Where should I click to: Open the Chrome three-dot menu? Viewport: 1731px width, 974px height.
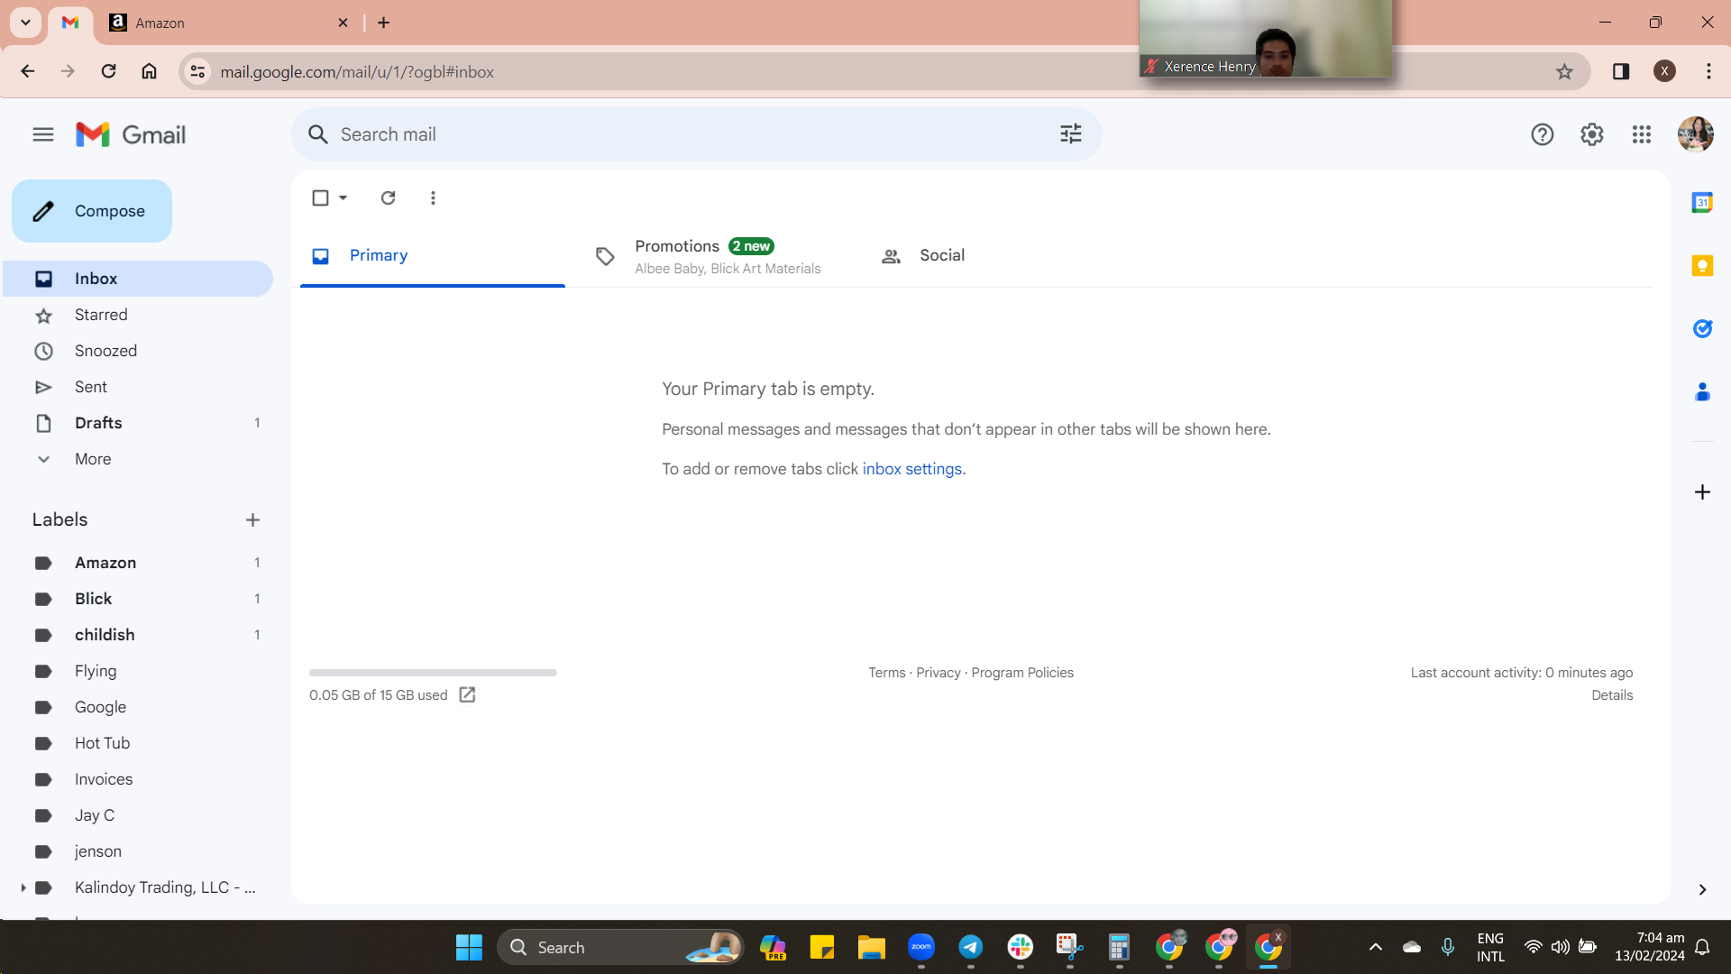(x=1708, y=71)
